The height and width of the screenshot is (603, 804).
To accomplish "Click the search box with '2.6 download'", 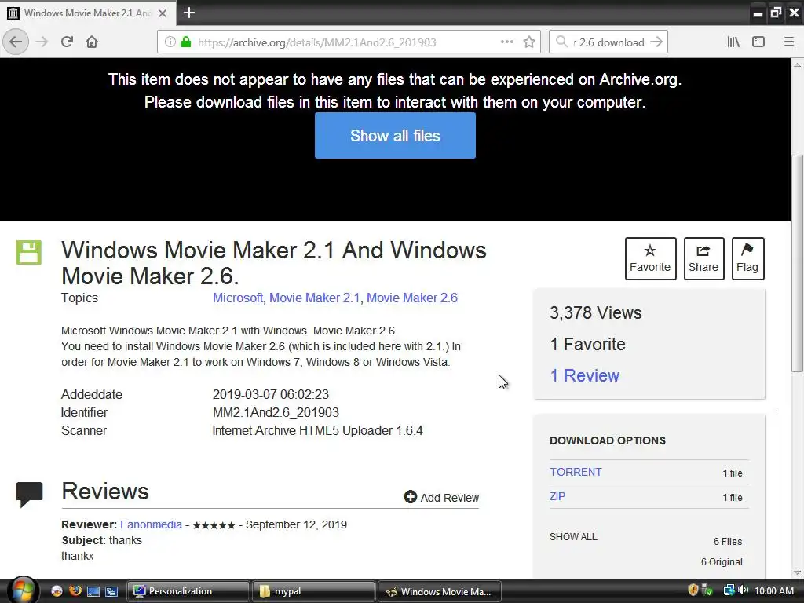I will pyautogui.click(x=608, y=42).
